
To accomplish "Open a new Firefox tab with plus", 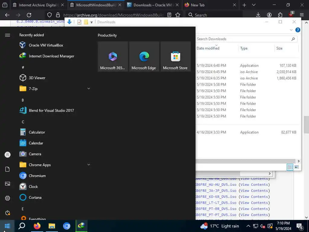I will pyautogui.click(x=244, y=5).
